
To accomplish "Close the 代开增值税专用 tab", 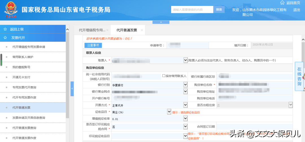I will [107, 30].
